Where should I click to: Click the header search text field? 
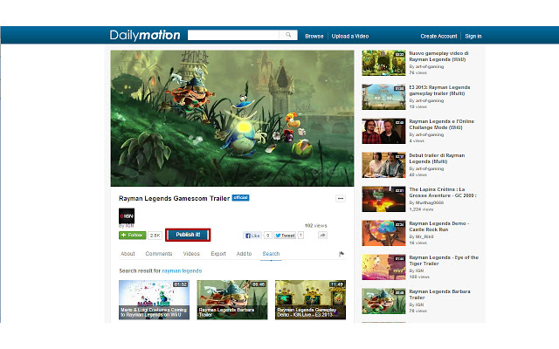click(233, 36)
